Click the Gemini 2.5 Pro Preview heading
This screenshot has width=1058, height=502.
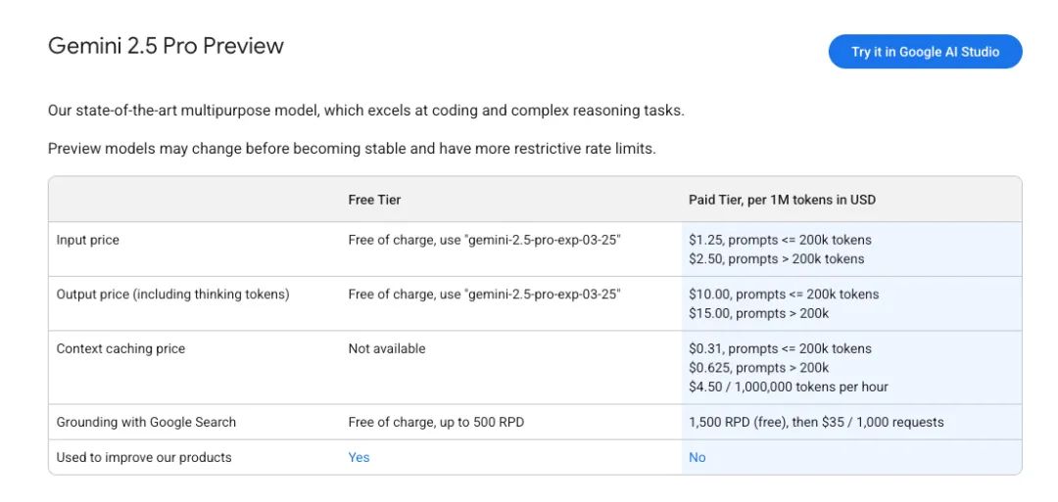166,46
